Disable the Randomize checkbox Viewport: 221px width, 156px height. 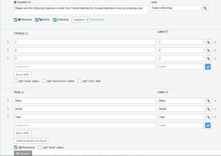(x=16, y=147)
